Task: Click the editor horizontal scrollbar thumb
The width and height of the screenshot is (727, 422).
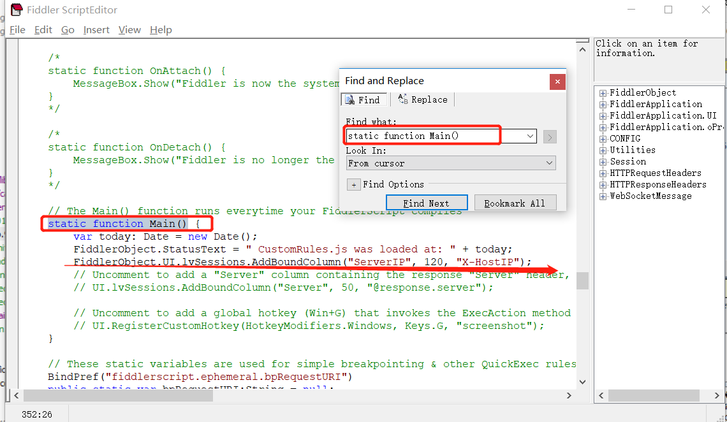Action: 118,396
